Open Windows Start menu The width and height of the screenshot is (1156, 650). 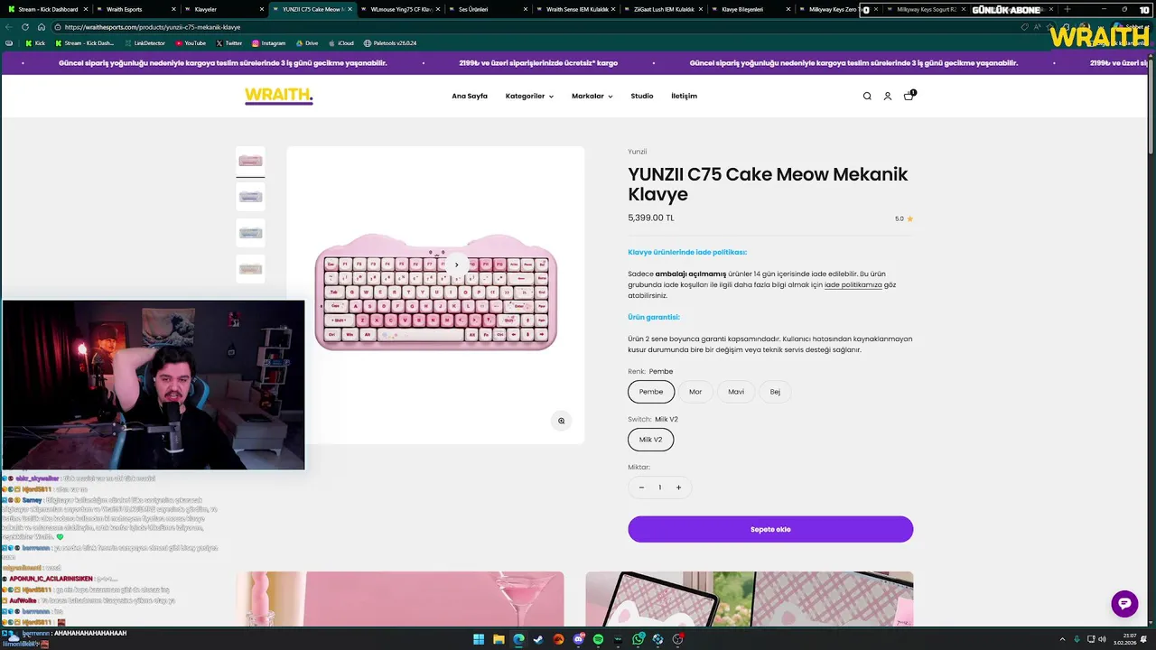coord(479,639)
